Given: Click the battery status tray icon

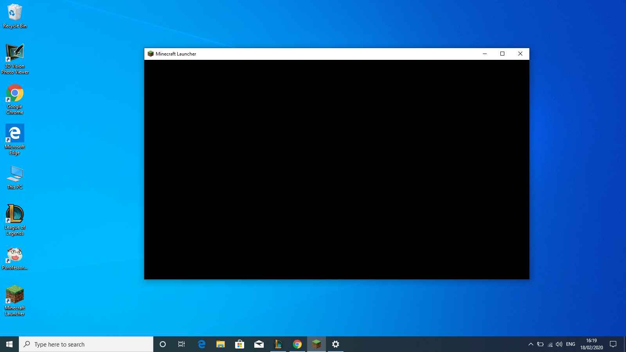Looking at the screenshot, I should [540, 344].
